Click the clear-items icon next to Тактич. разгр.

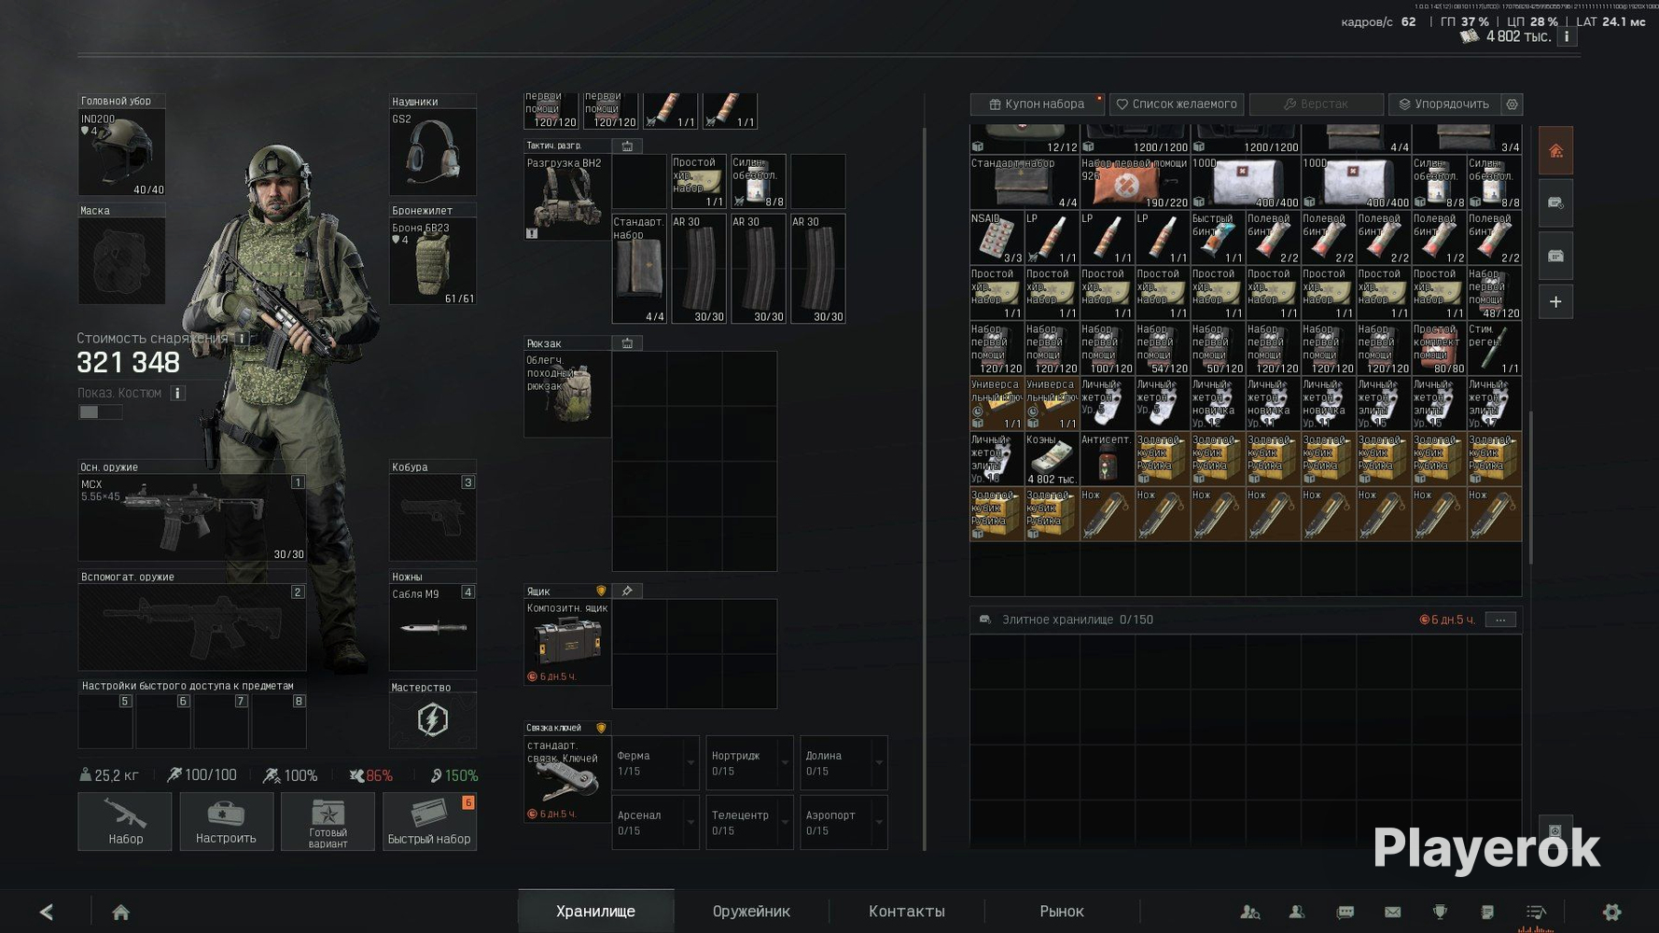point(627,146)
